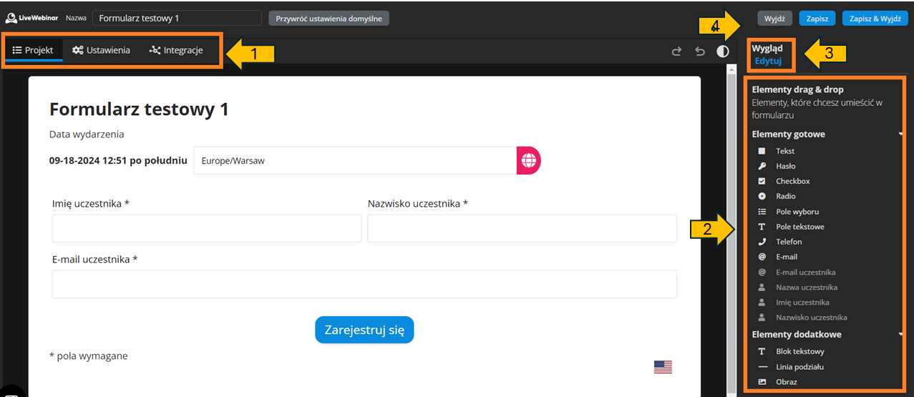Click the Zapisz & Wyjdź button

click(875, 19)
